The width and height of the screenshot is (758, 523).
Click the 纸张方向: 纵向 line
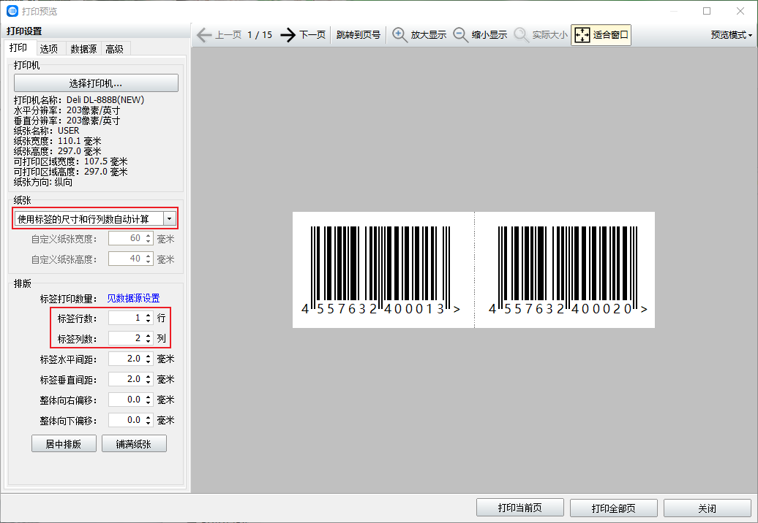(43, 182)
